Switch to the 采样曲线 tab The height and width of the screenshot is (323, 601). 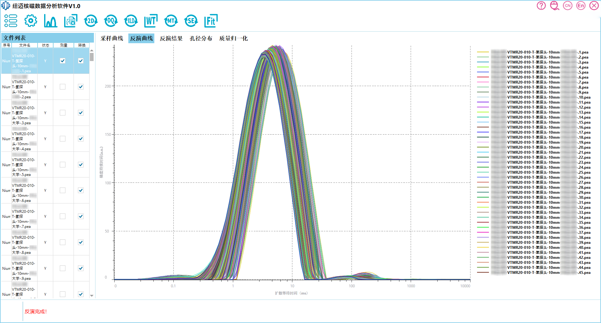pos(112,38)
